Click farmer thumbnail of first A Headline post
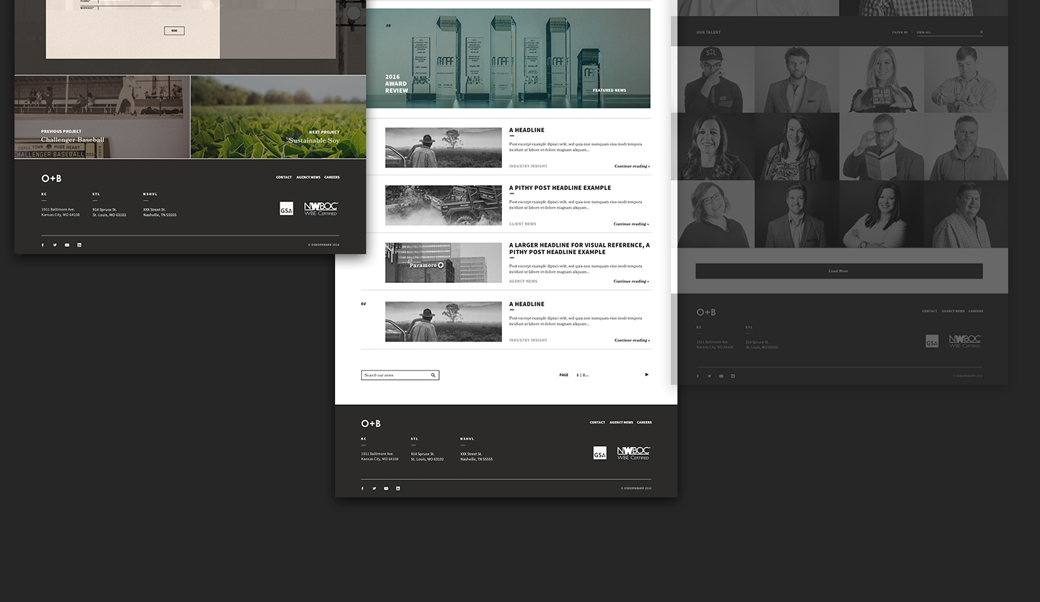 point(443,148)
